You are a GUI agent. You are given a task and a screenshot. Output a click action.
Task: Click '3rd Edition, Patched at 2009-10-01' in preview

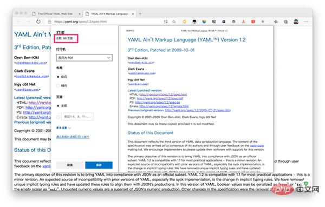click(161, 50)
